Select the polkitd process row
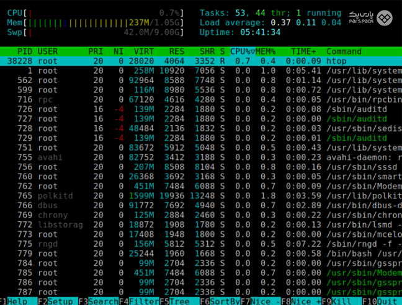Viewport: 402px width, 305px height. [201, 196]
